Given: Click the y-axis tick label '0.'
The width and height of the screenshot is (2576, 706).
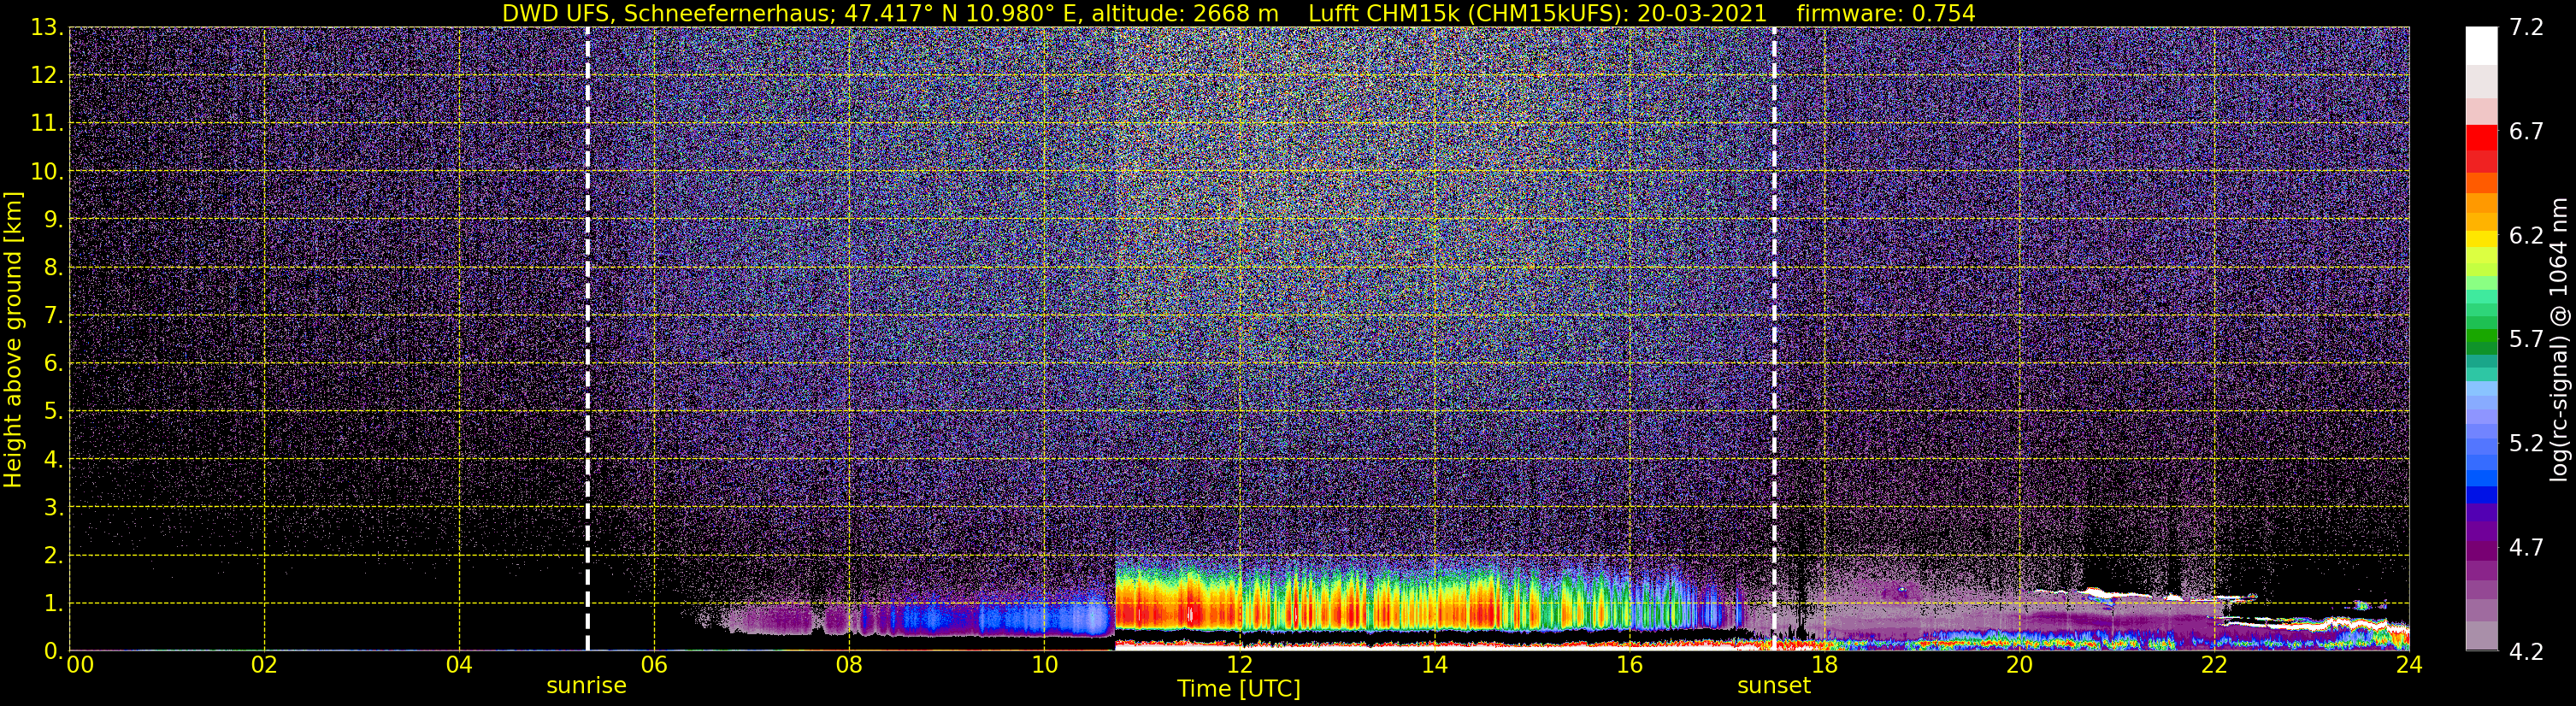Looking at the screenshot, I should (x=53, y=651).
